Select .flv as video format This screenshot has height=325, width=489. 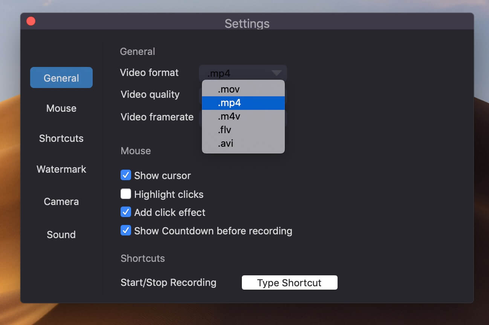pyautogui.click(x=243, y=130)
